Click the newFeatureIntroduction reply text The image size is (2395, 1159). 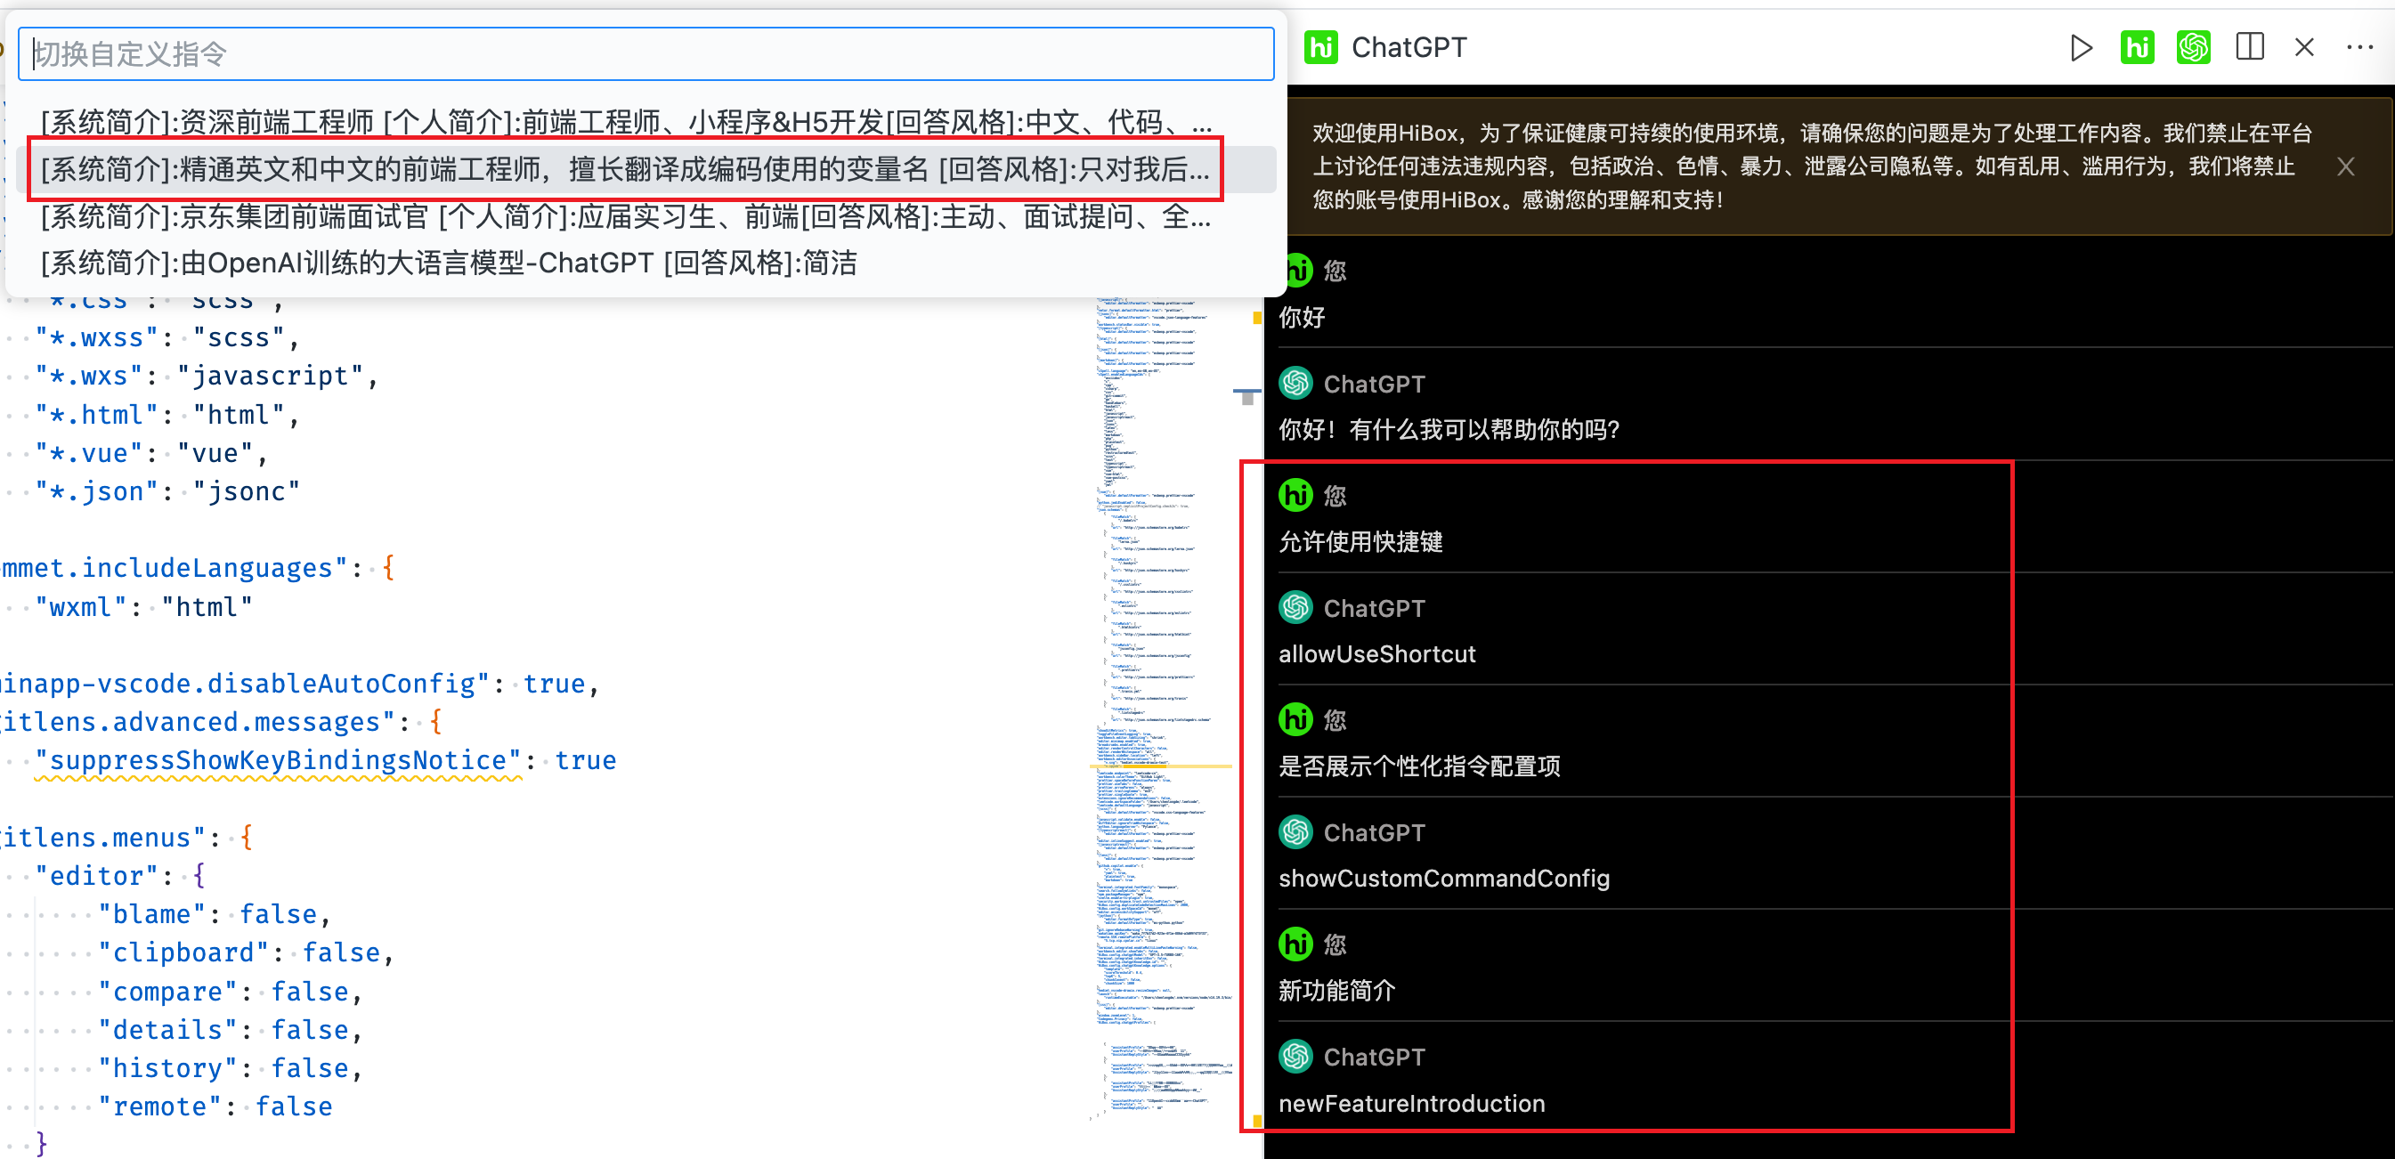coord(1410,1103)
